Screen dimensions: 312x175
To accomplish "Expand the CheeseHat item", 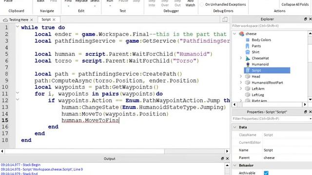I will pyautogui.click(x=241, y=58).
